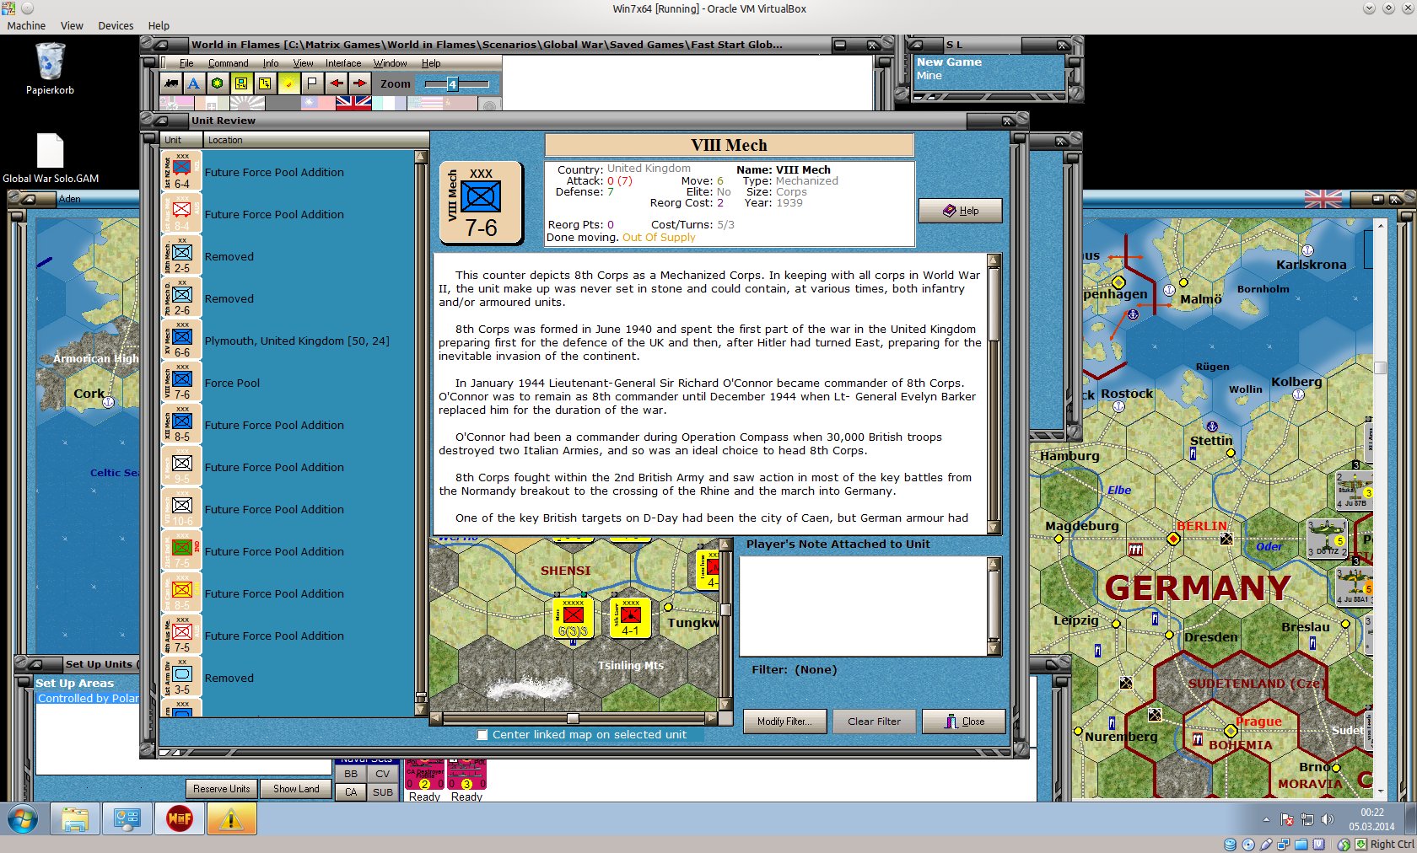
Task: Click the Zoom slider handle showing 4
Action: (452, 84)
